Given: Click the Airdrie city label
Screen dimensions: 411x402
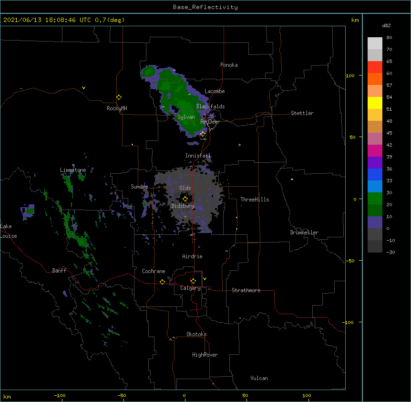Looking at the screenshot, I should click(192, 256).
